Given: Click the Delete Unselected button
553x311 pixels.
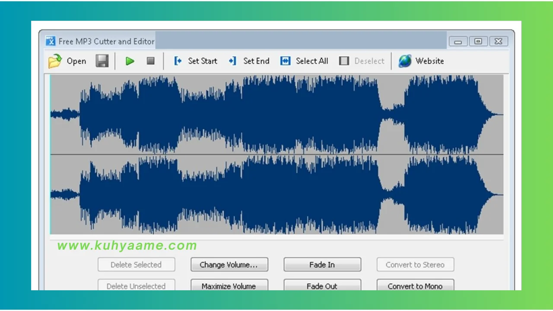Looking at the screenshot, I should click(x=136, y=285).
